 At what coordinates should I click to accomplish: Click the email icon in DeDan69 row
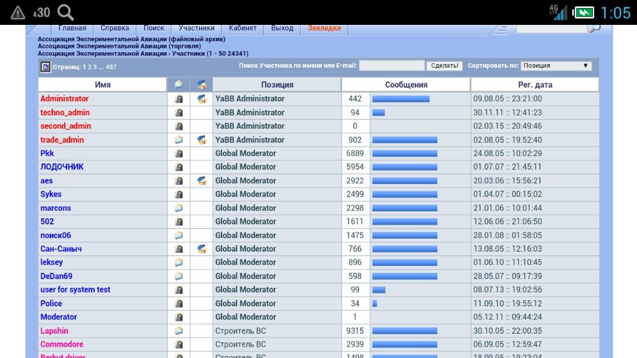[179, 276]
